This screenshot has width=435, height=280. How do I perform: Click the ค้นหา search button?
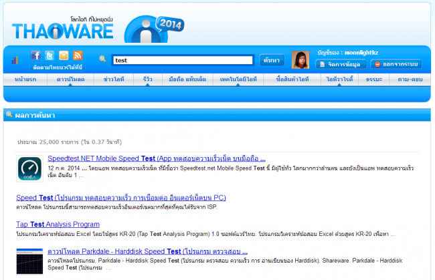(272, 60)
